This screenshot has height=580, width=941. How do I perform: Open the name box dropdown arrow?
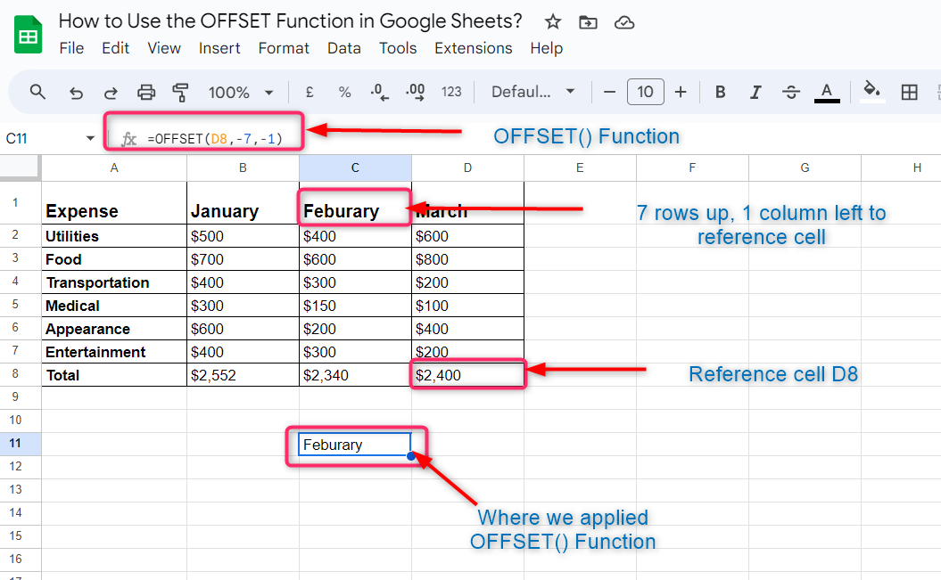[x=90, y=138]
